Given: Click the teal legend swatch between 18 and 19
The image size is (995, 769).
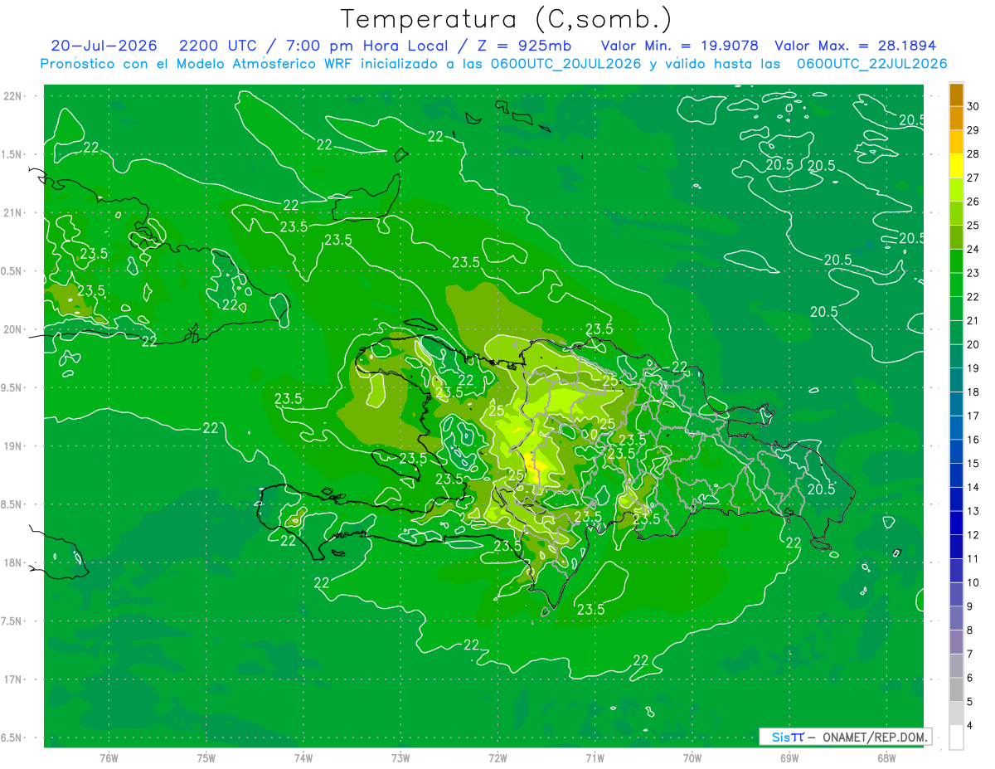Looking at the screenshot, I should 956,381.
